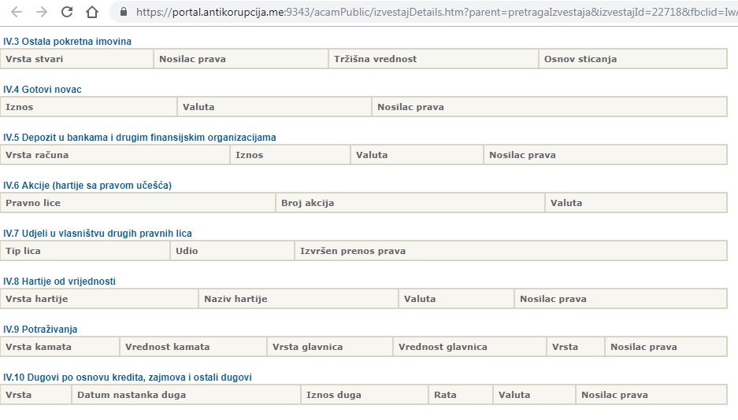This screenshot has width=738, height=420.
Task: Click 'IV.8 Hartije od vrijednosti' heading
Action: [60, 282]
